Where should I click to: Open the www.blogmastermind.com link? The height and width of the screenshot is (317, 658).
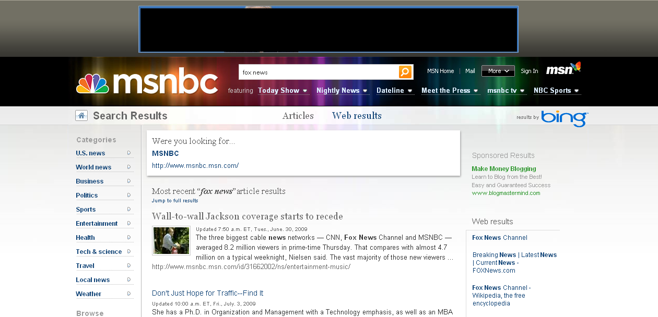click(x=506, y=193)
